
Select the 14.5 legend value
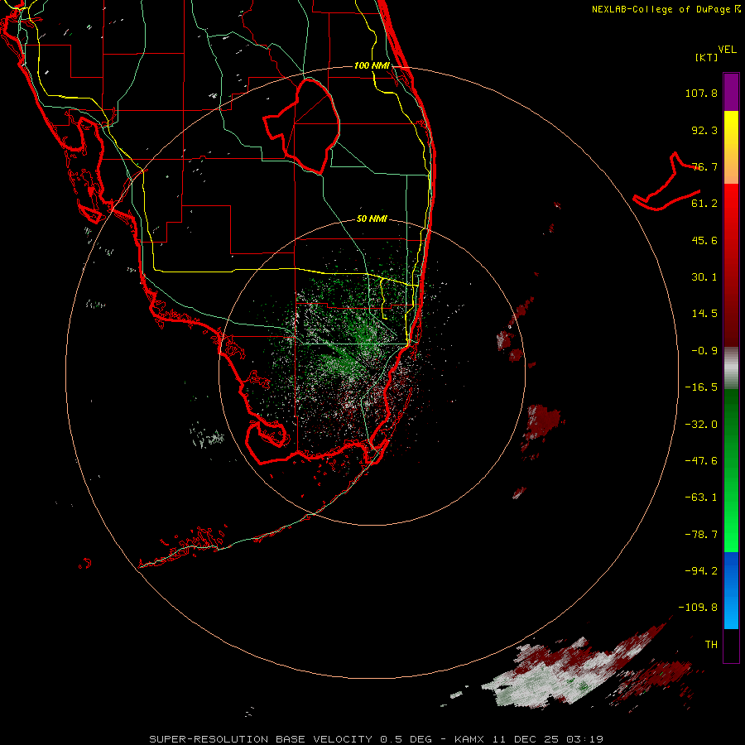704,314
